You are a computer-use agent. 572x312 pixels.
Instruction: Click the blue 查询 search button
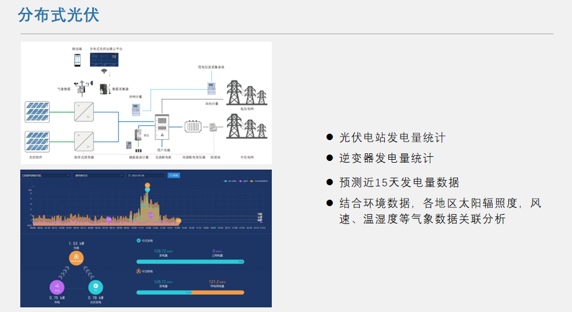point(174,175)
